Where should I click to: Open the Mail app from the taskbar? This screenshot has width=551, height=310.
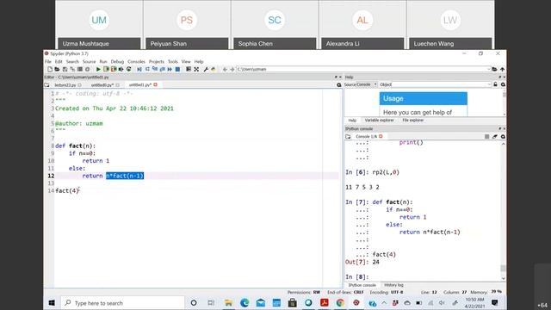pyautogui.click(x=260, y=303)
